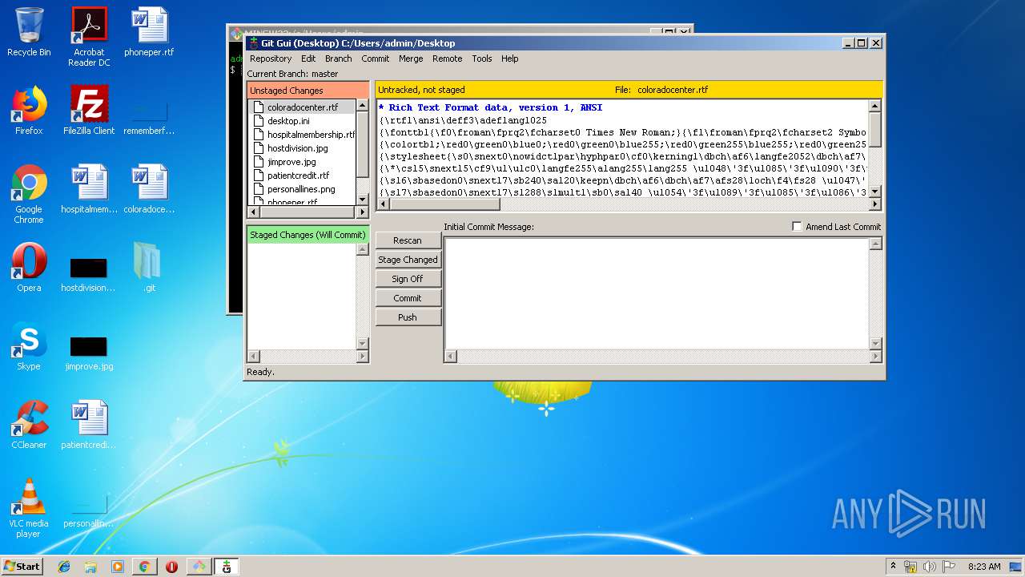
Task: Select patientcredi... desktop document icon
Action: pos(89,425)
